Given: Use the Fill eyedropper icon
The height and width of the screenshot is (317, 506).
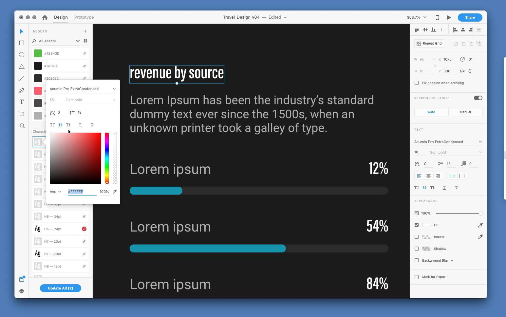Looking at the screenshot, I should (480, 225).
